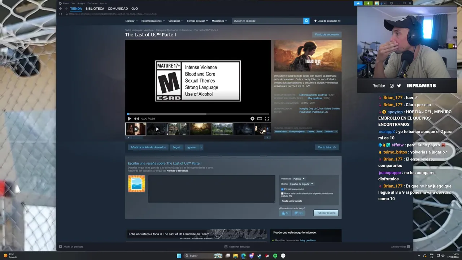Expand the Explorar store menu
The width and height of the screenshot is (462, 260).
131,21
